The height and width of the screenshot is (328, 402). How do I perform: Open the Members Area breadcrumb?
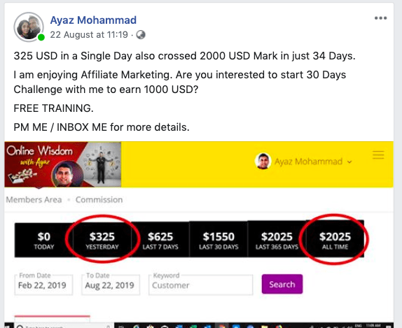tap(34, 200)
